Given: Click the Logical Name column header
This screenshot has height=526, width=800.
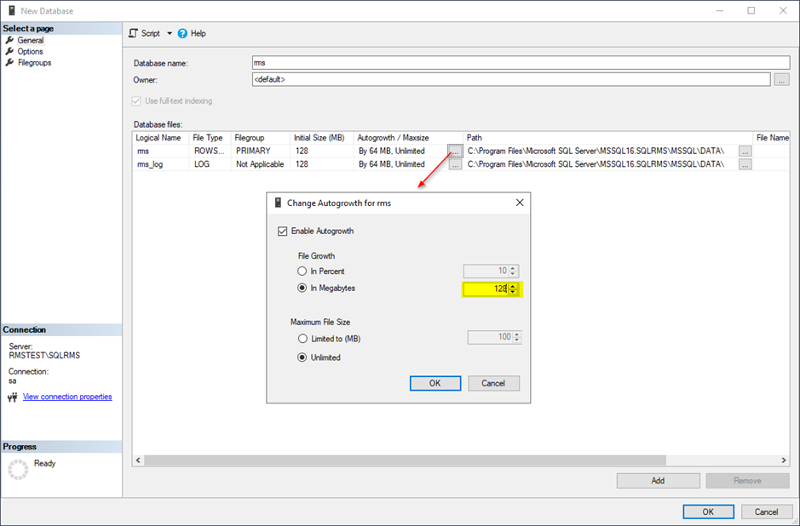Looking at the screenshot, I should tap(158, 138).
